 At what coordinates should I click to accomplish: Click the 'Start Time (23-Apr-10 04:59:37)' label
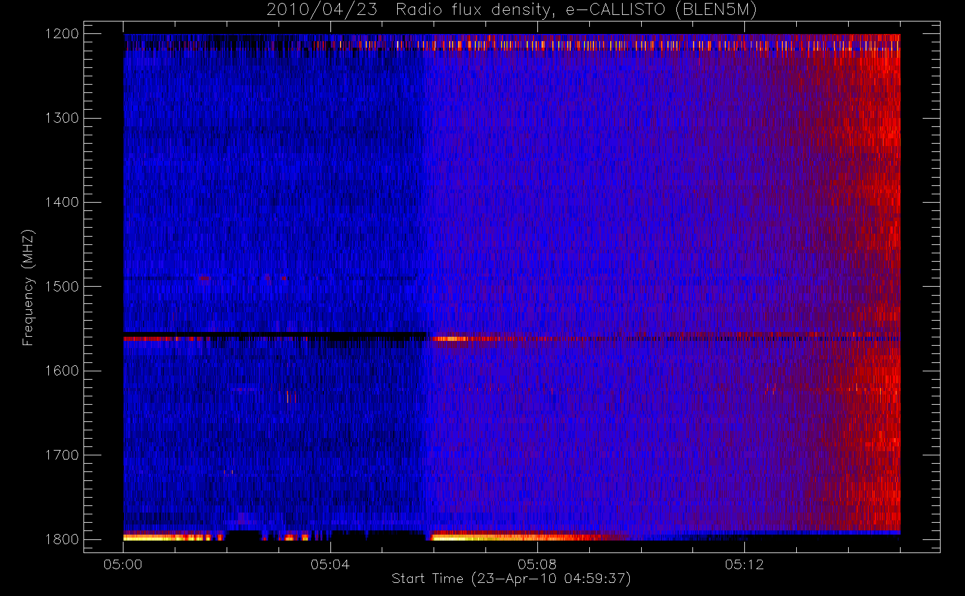pyautogui.click(x=511, y=579)
